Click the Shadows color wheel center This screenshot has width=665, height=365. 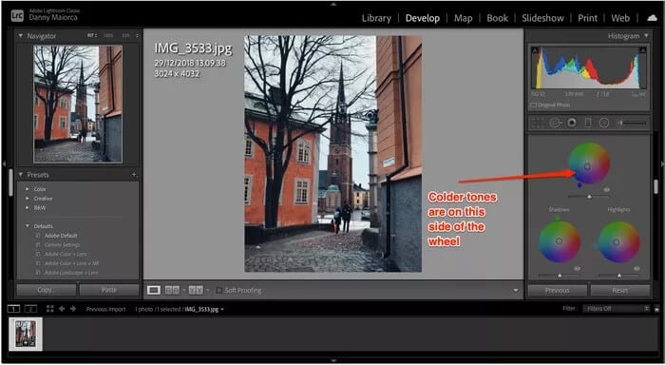coord(559,241)
